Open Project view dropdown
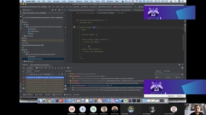Screen dimensions: 206x115 pyautogui.click(x=28, y=10)
